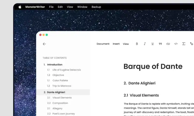
Task: Open the Document dropdown in the editor toolbar
Action: [103, 44]
